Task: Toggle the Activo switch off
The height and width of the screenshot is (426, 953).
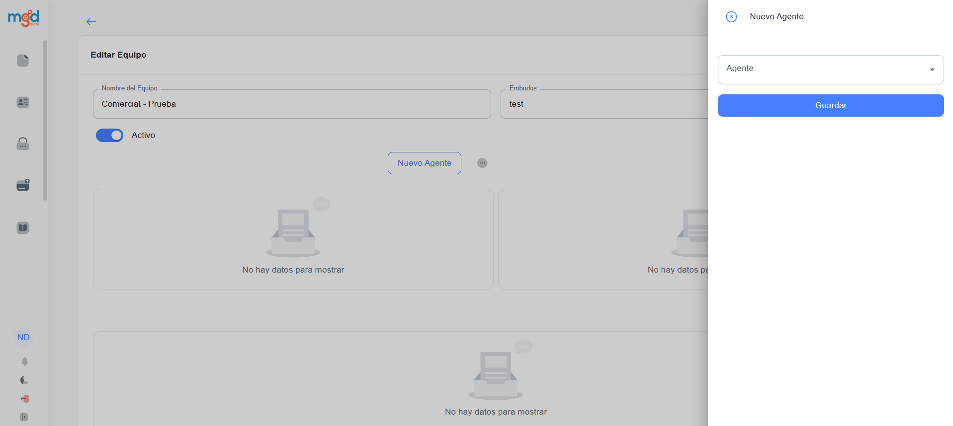Action: pyautogui.click(x=109, y=135)
